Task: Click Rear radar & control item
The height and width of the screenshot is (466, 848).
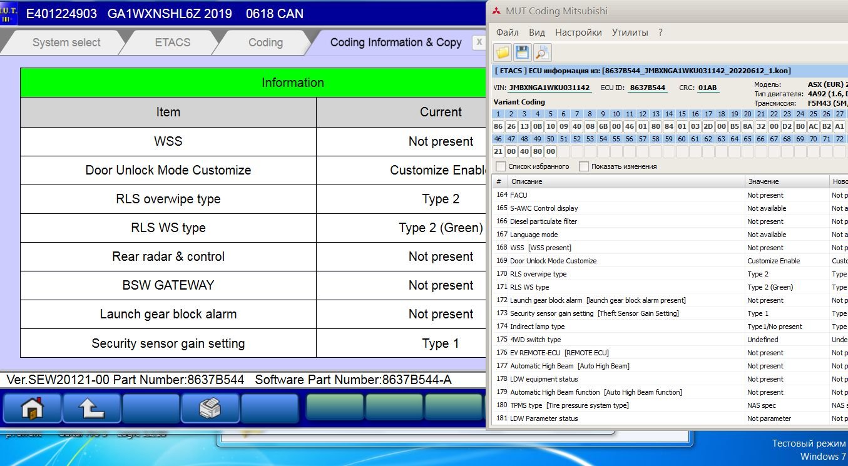Action: point(168,256)
